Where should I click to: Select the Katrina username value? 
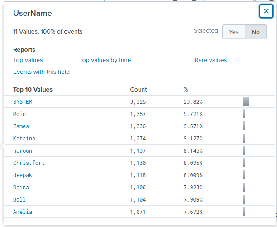[x=24, y=139]
